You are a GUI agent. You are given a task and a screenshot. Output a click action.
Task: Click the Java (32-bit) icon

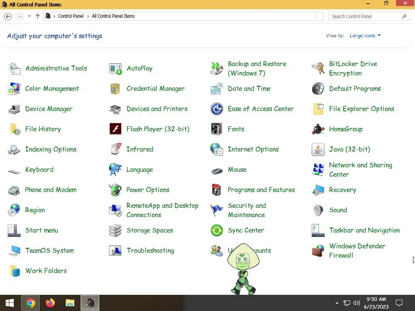pos(318,149)
